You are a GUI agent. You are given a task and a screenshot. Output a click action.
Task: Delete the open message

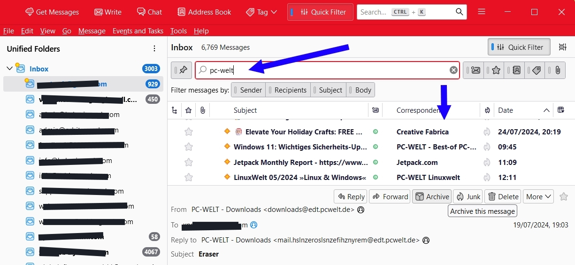[x=503, y=197]
